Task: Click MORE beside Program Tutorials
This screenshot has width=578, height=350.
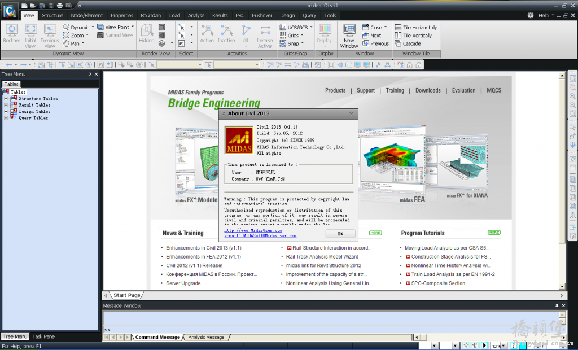Action: click(x=494, y=233)
